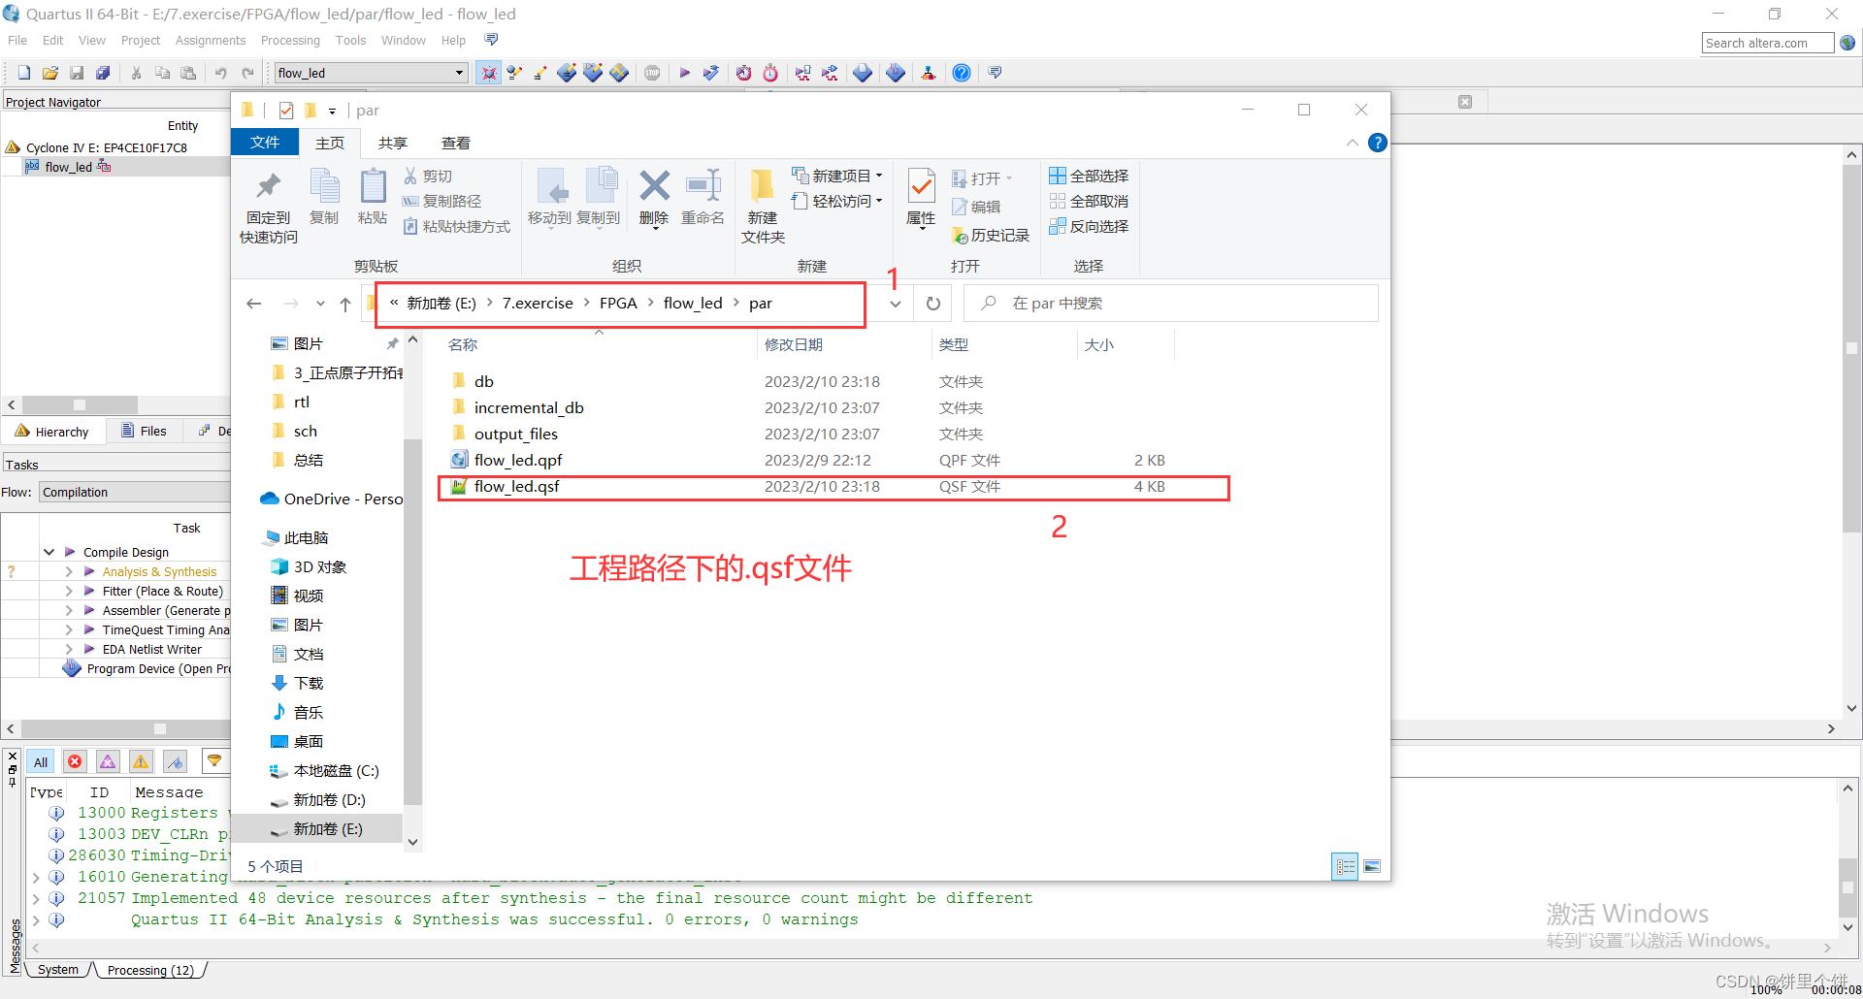
Task: Toggle warning message filter in Messages
Action: point(141,761)
